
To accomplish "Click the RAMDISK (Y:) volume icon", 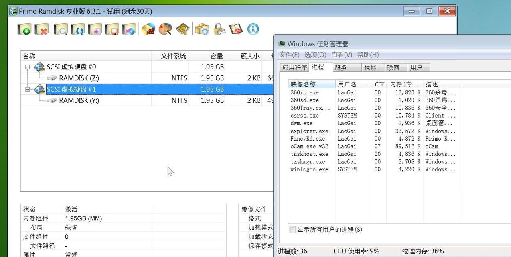I will tap(52, 100).
